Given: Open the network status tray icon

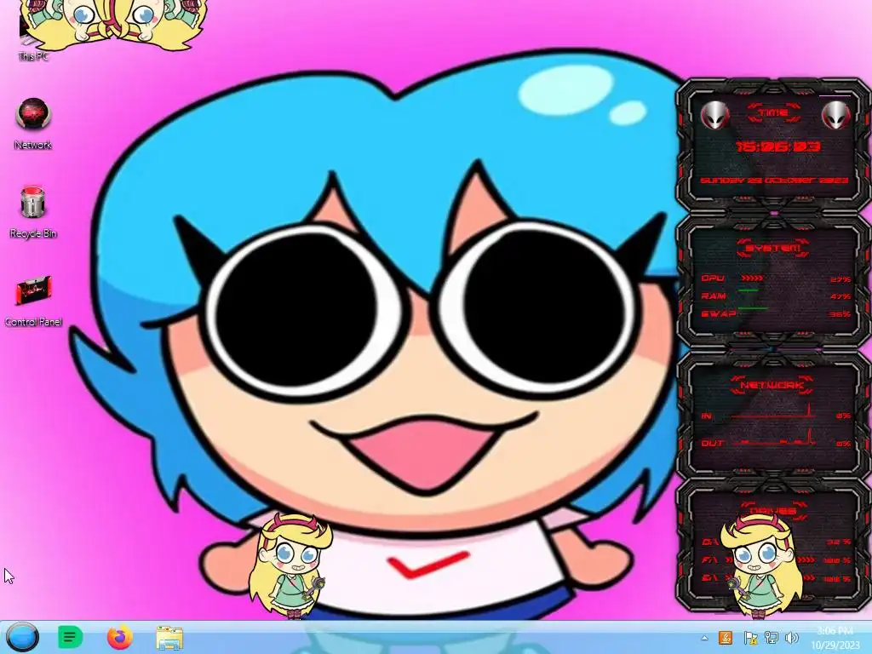Looking at the screenshot, I should coord(771,638).
